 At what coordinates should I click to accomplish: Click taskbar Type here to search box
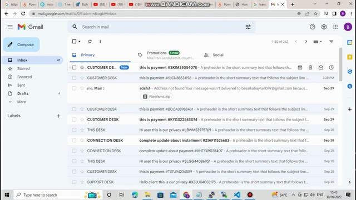click(x=58, y=195)
